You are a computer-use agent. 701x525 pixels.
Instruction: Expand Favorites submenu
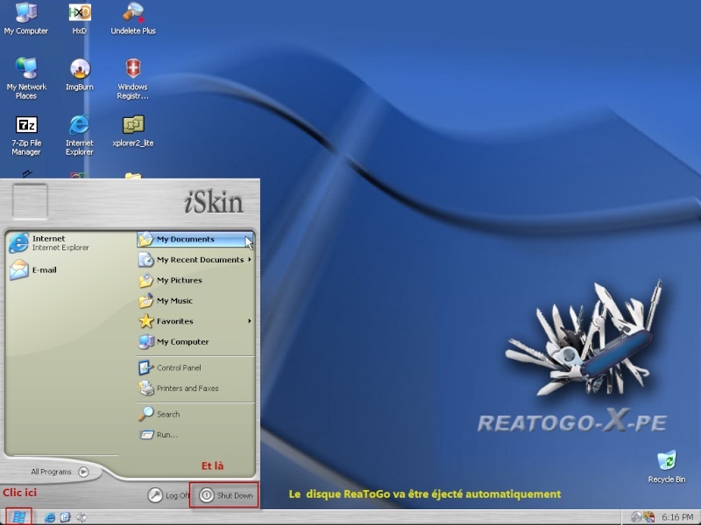coord(195,321)
